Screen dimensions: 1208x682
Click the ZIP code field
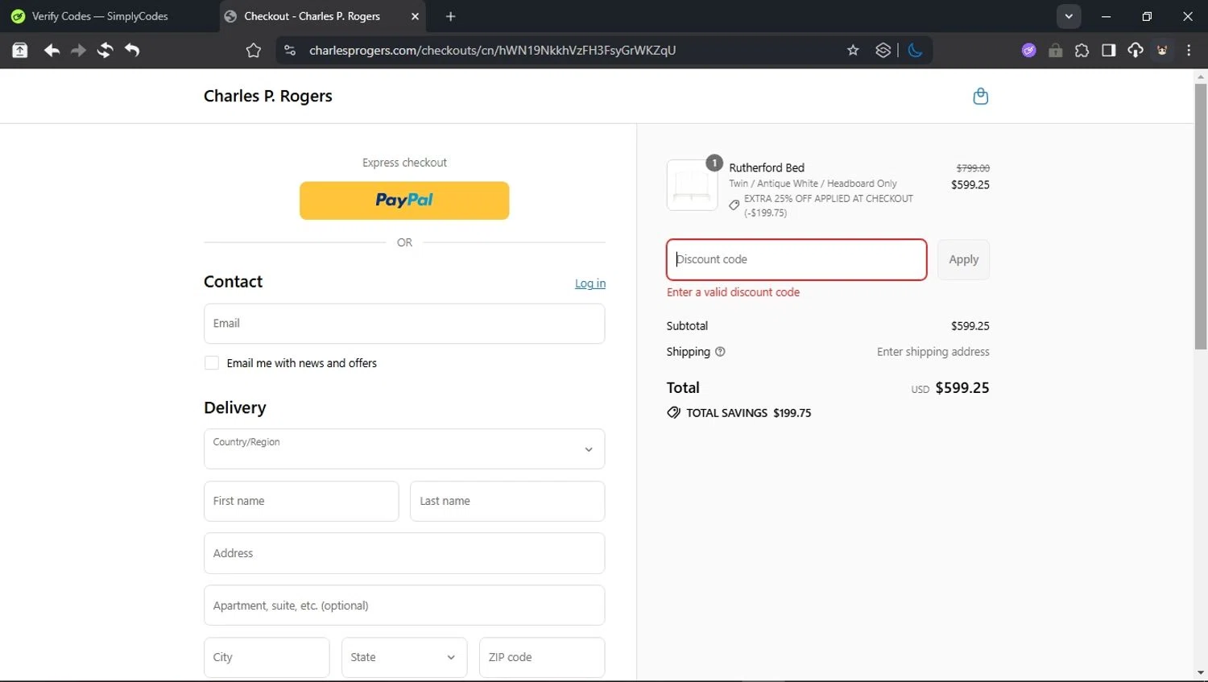[542, 657]
